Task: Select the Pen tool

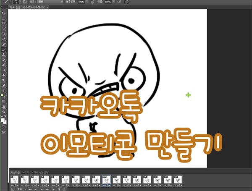Action: pos(3,86)
